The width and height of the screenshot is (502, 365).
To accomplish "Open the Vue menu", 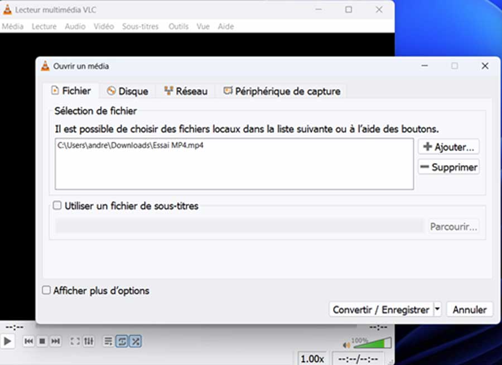I will (203, 27).
